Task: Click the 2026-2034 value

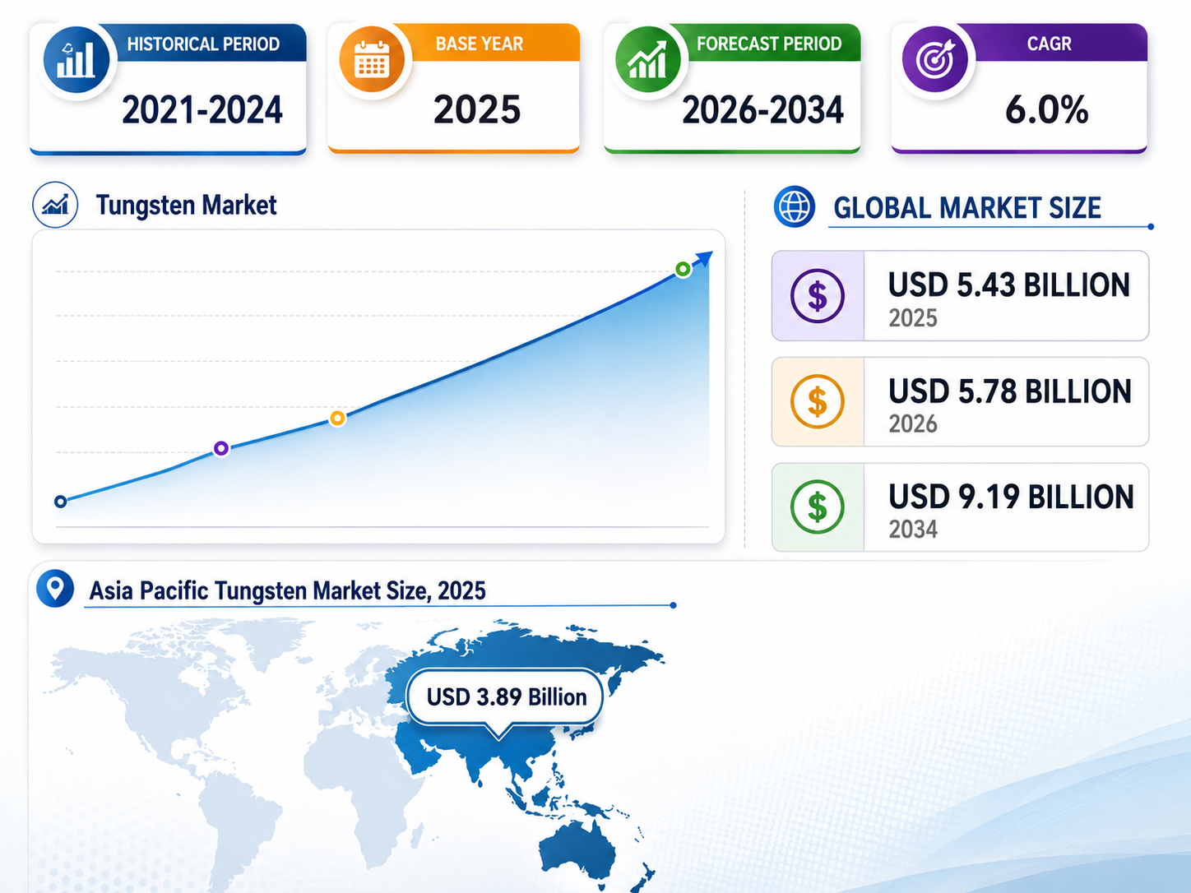Action: 763,110
